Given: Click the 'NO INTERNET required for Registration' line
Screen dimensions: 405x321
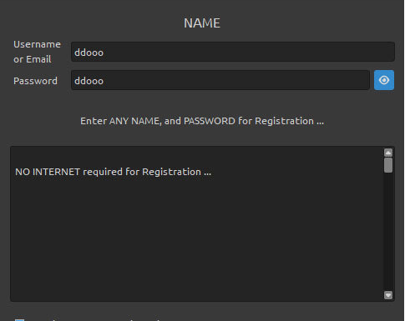Looking at the screenshot, I should click(x=113, y=172).
